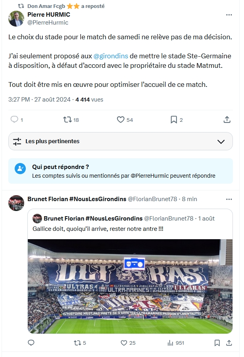This screenshot has width=244, height=357.
Task: Share Brunet Florian's reply
Action: (x=229, y=343)
